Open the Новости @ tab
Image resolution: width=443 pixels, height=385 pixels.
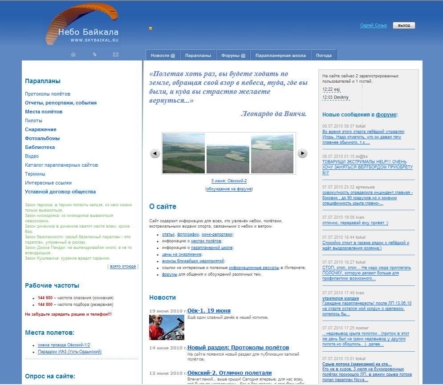point(163,56)
